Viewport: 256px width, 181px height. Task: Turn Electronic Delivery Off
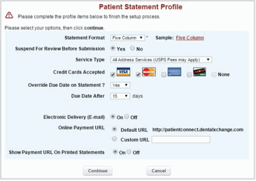coord(127,116)
